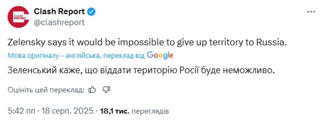Open the 5:42 пп timestamp

20,111
